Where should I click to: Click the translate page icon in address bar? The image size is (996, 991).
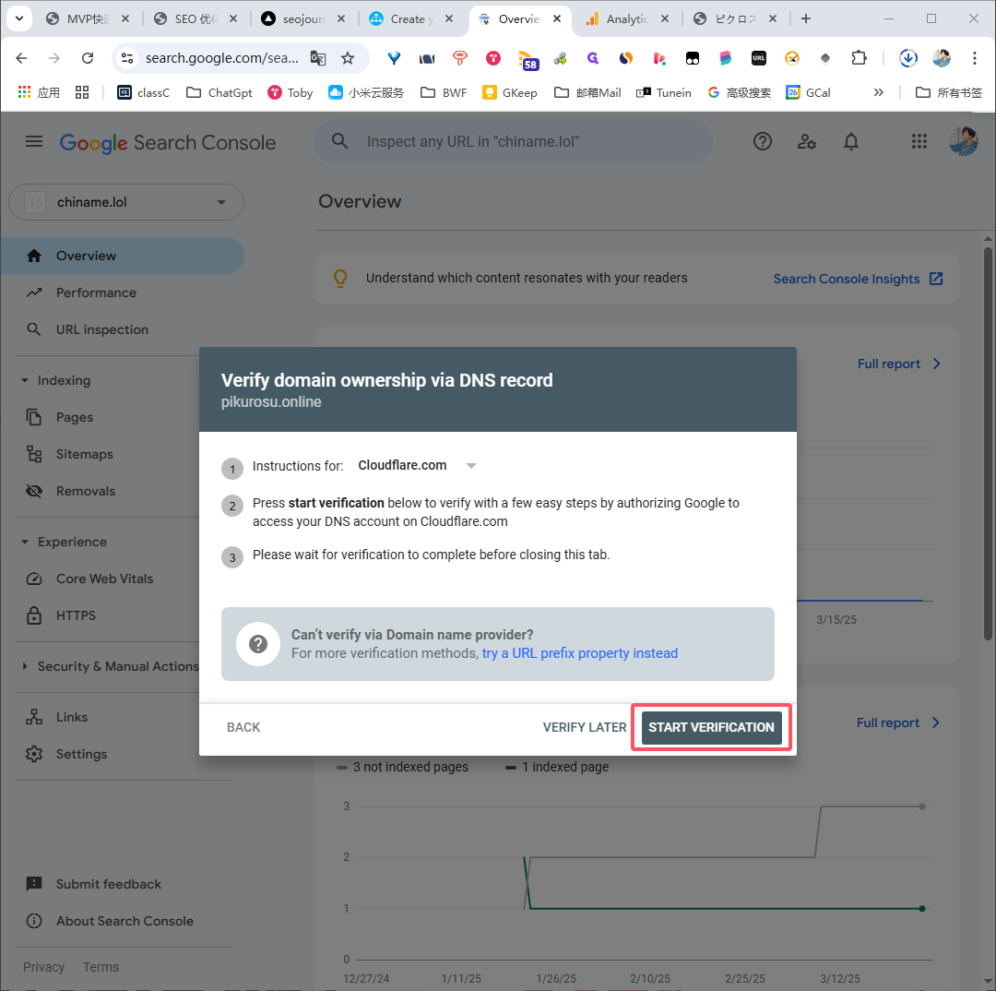[317, 58]
